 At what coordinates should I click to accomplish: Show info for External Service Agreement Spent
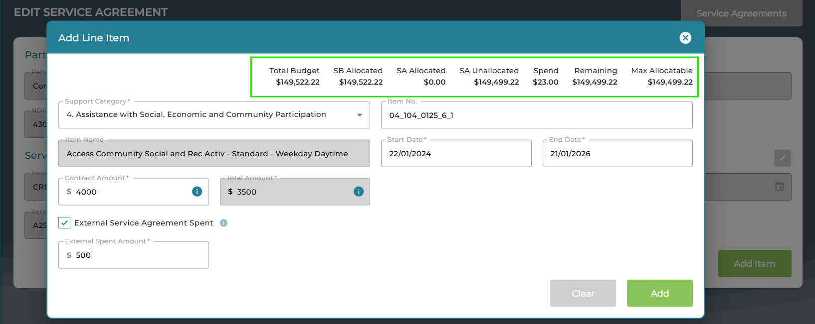pyautogui.click(x=223, y=223)
